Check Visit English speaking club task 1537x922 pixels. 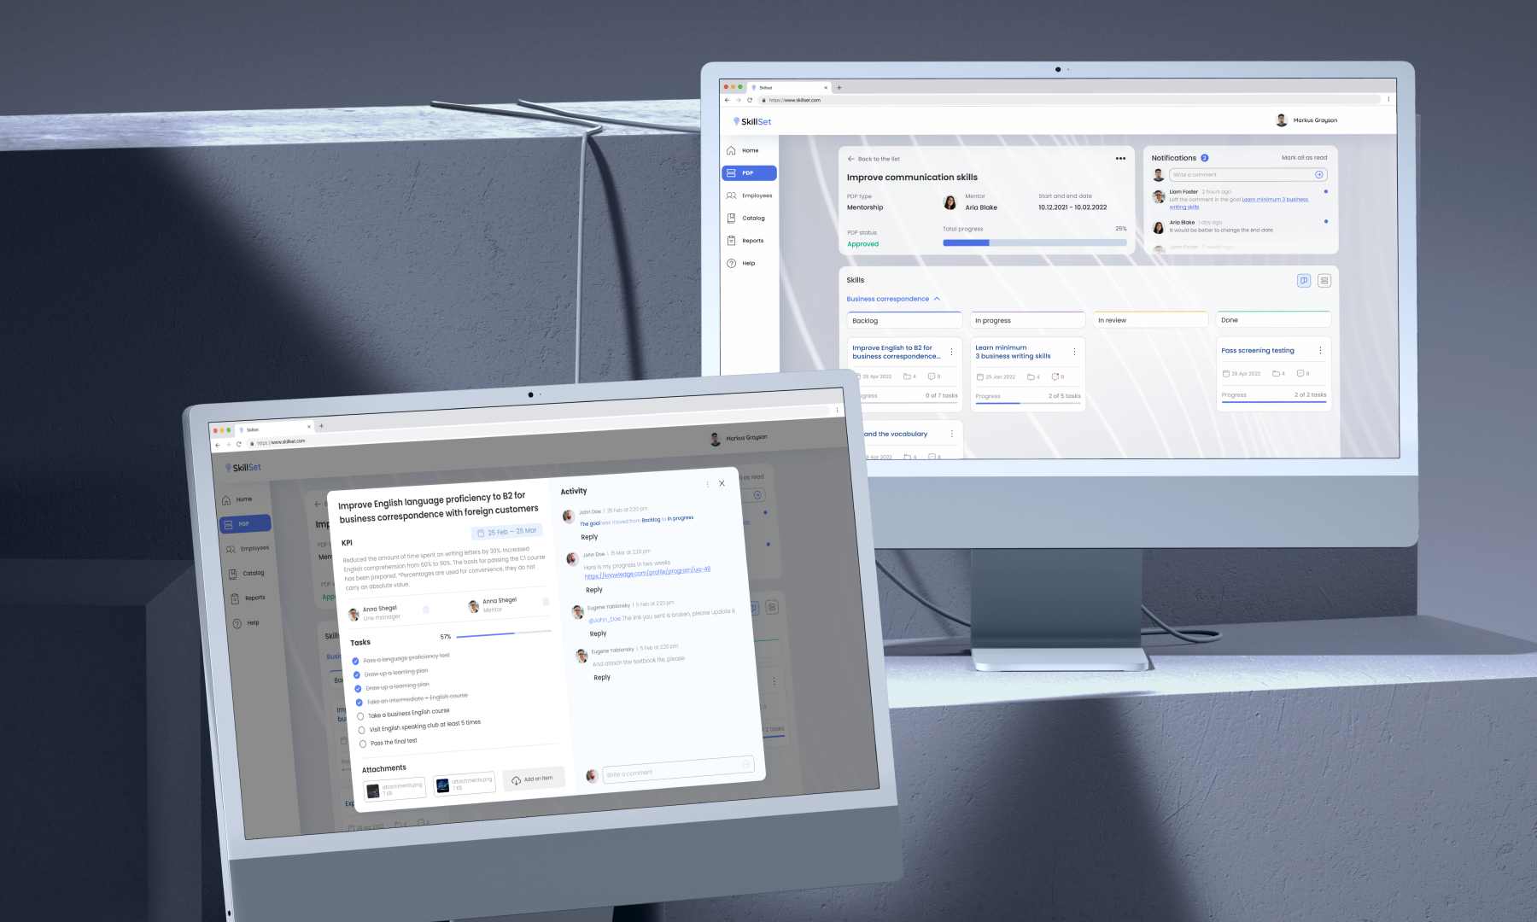362,731
